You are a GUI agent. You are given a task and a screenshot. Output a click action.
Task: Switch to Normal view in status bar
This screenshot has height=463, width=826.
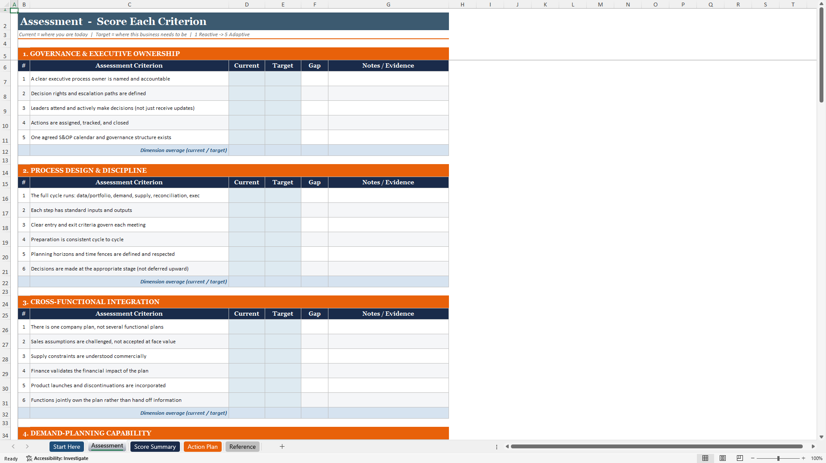tap(705, 458)
